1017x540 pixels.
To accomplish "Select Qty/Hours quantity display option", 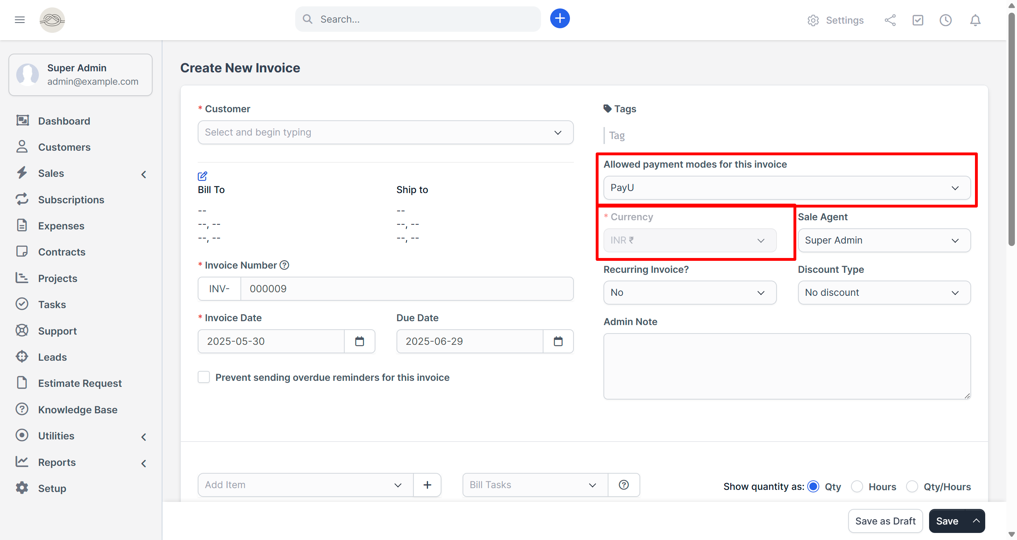I will click(912, 486).
